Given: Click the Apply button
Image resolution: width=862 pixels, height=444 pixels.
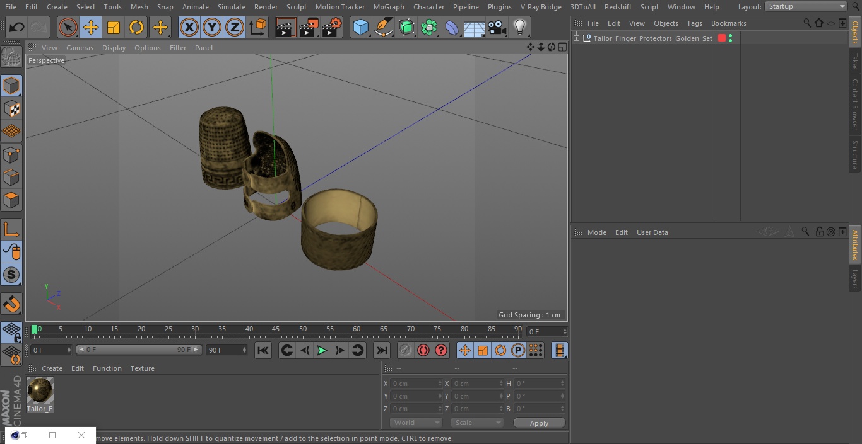Looking at the screenshot, I should pos(539,423).
